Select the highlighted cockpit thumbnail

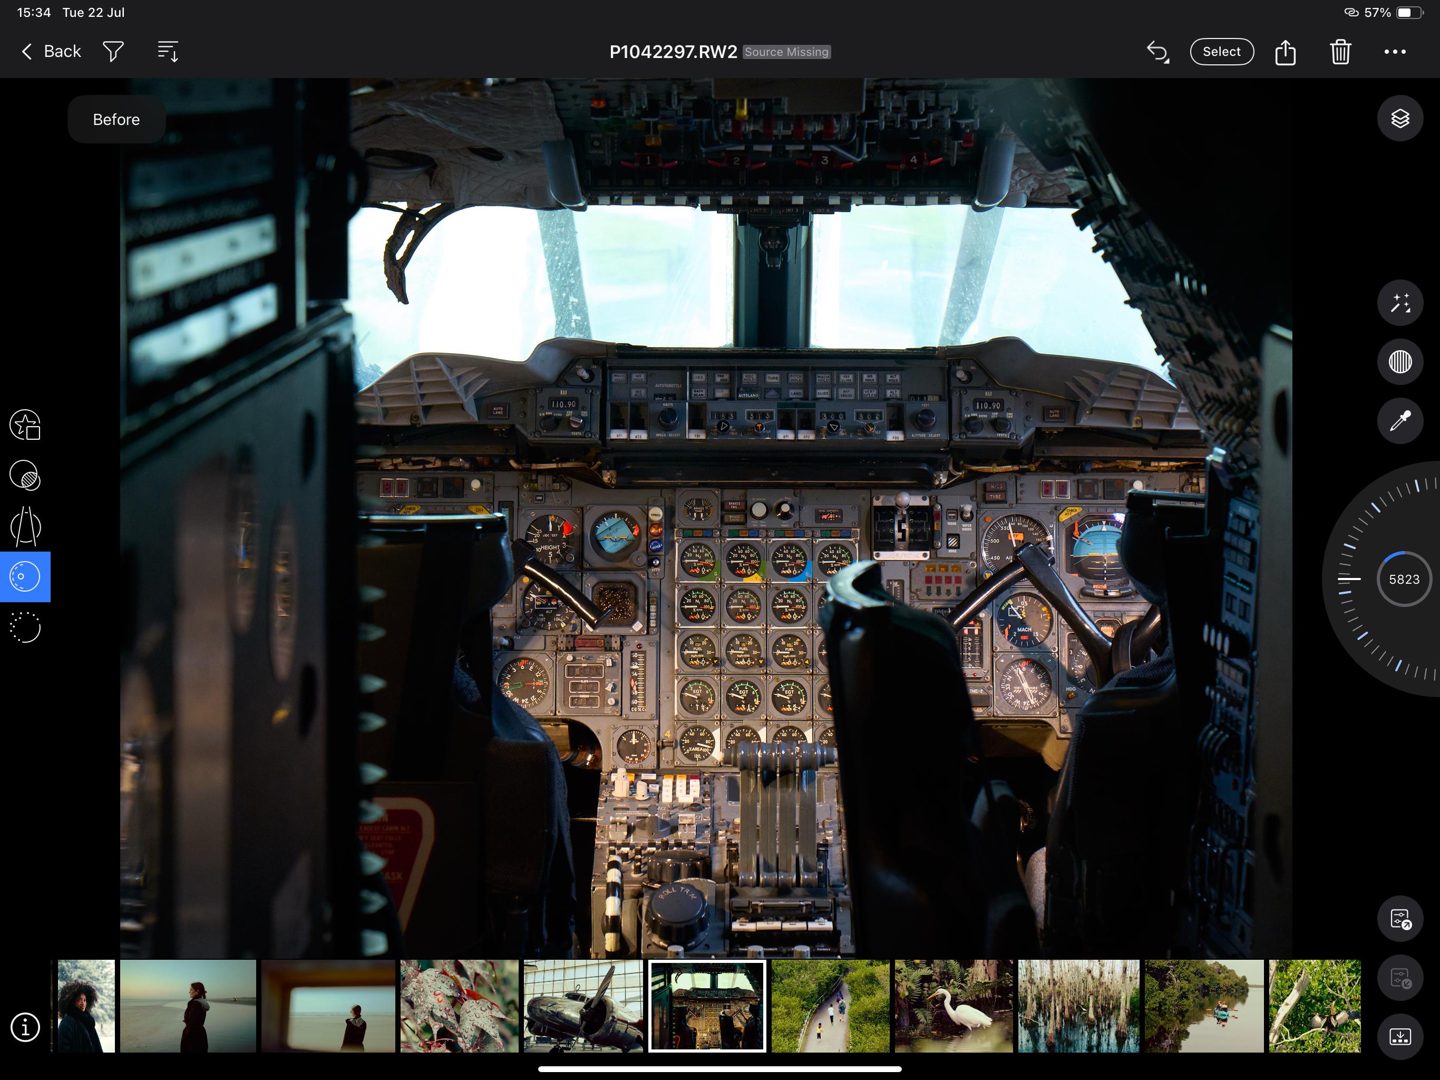pos(707,1006)
